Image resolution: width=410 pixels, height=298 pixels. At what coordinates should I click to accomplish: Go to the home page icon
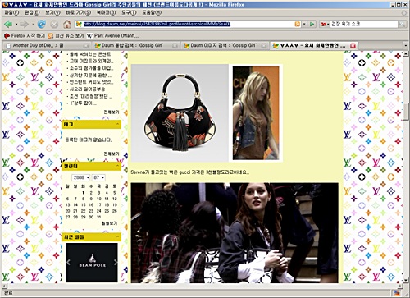[x=67, y=25]
